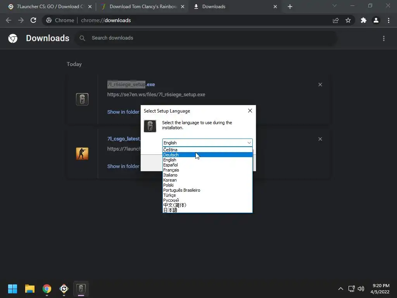Open the Extensions puzzle icon

point(364,20)
